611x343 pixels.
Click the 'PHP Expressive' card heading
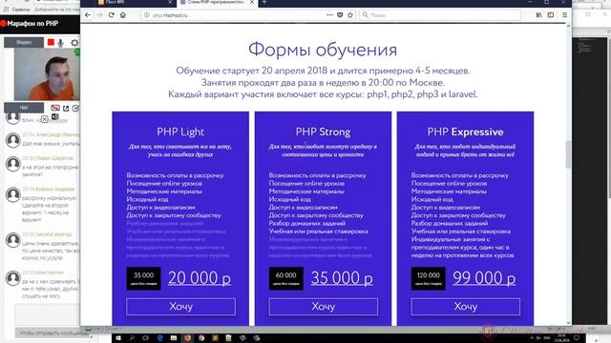[x=465, y=131]
